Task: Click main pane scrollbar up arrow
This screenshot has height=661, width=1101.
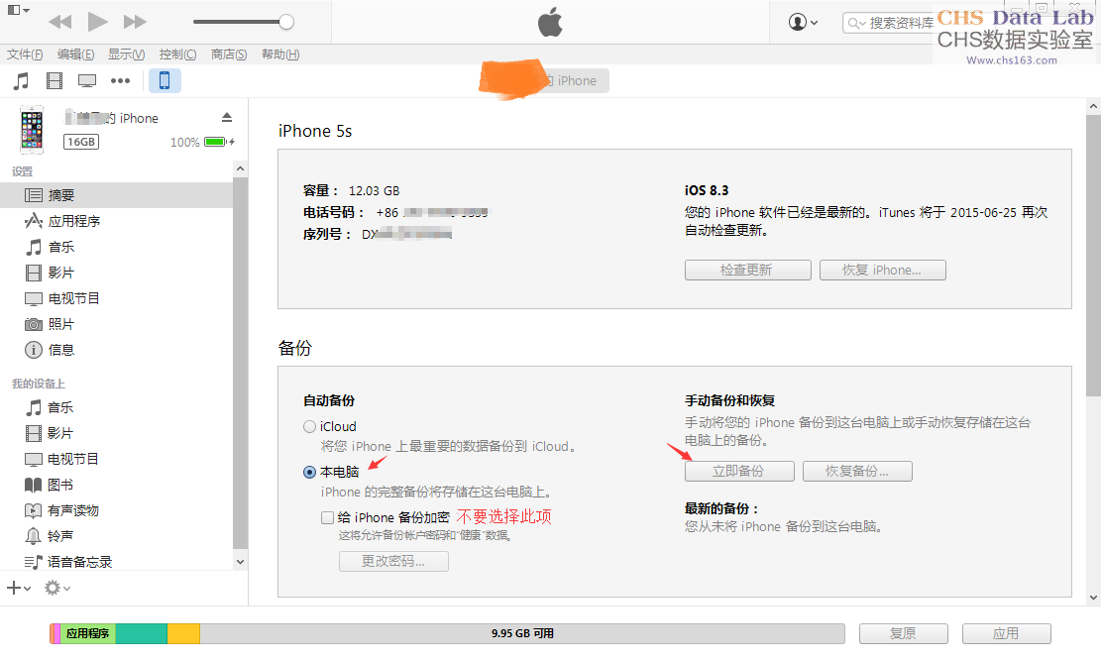Action: point(1093,107)
